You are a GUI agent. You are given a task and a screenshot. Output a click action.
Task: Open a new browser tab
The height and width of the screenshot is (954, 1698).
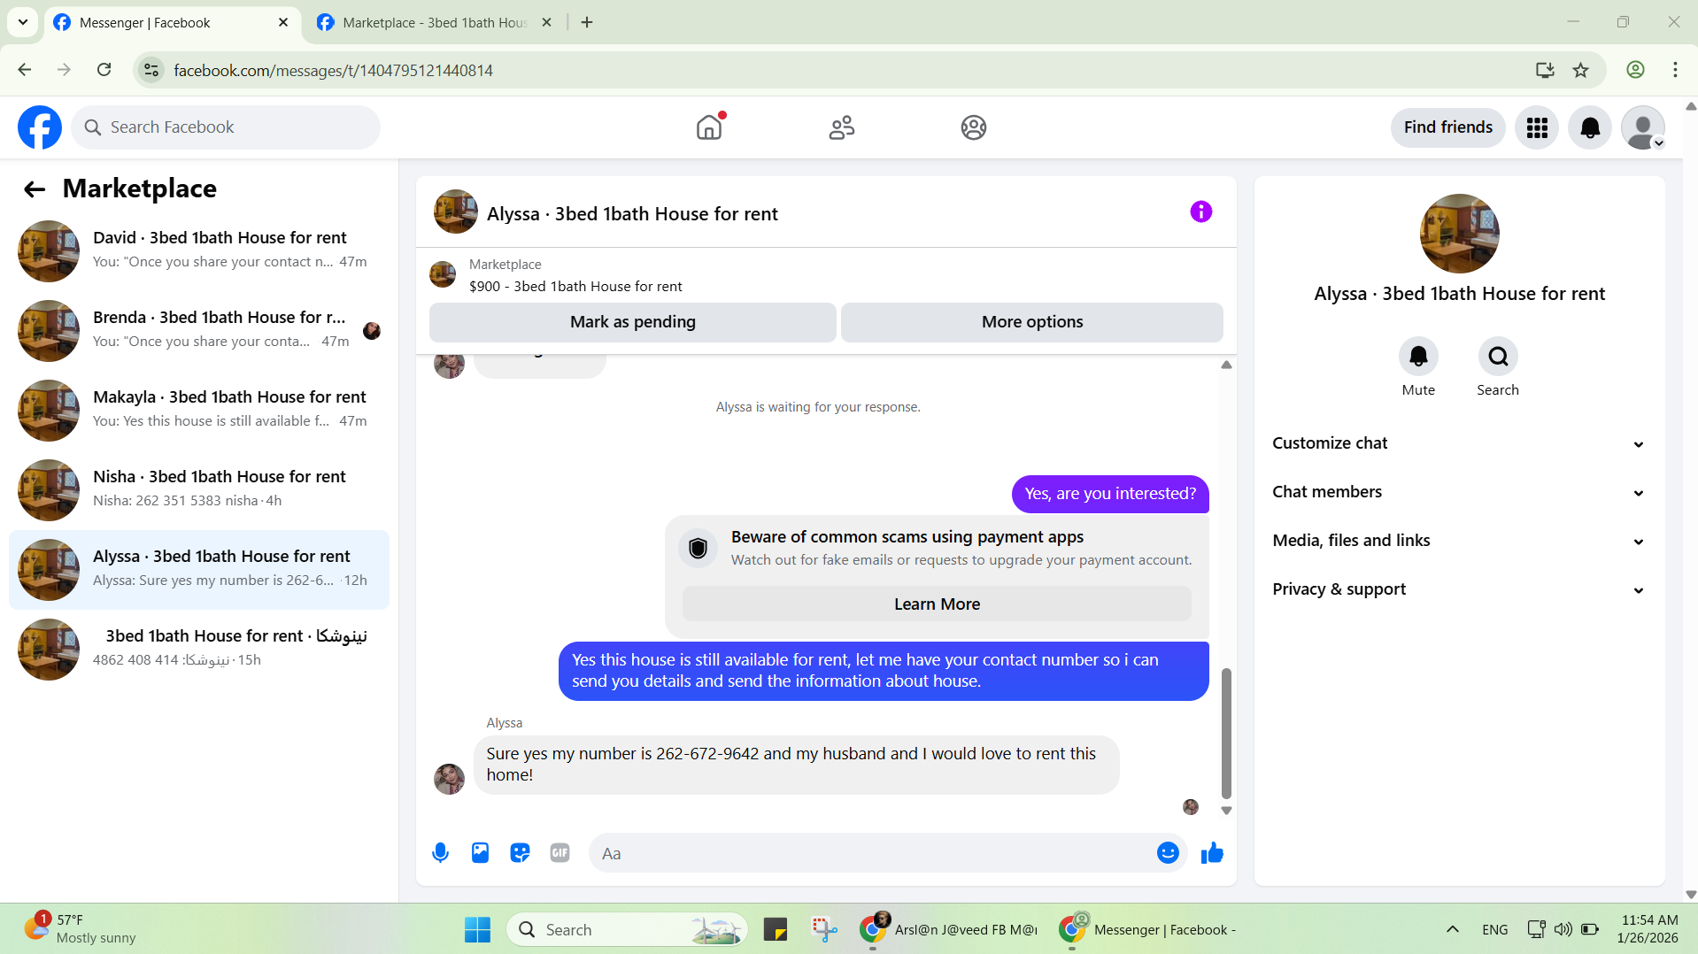pyautogui.click(x=587, y=22)
